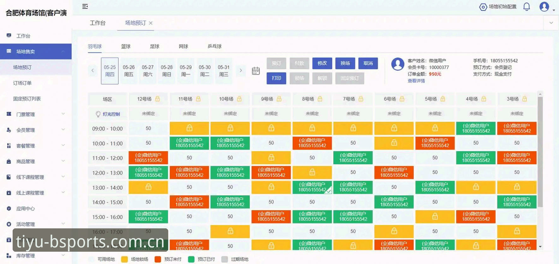Screen dimensions: 559x264
Task: Toggle lock icon on court 7 header
Action: coord(361,99)
